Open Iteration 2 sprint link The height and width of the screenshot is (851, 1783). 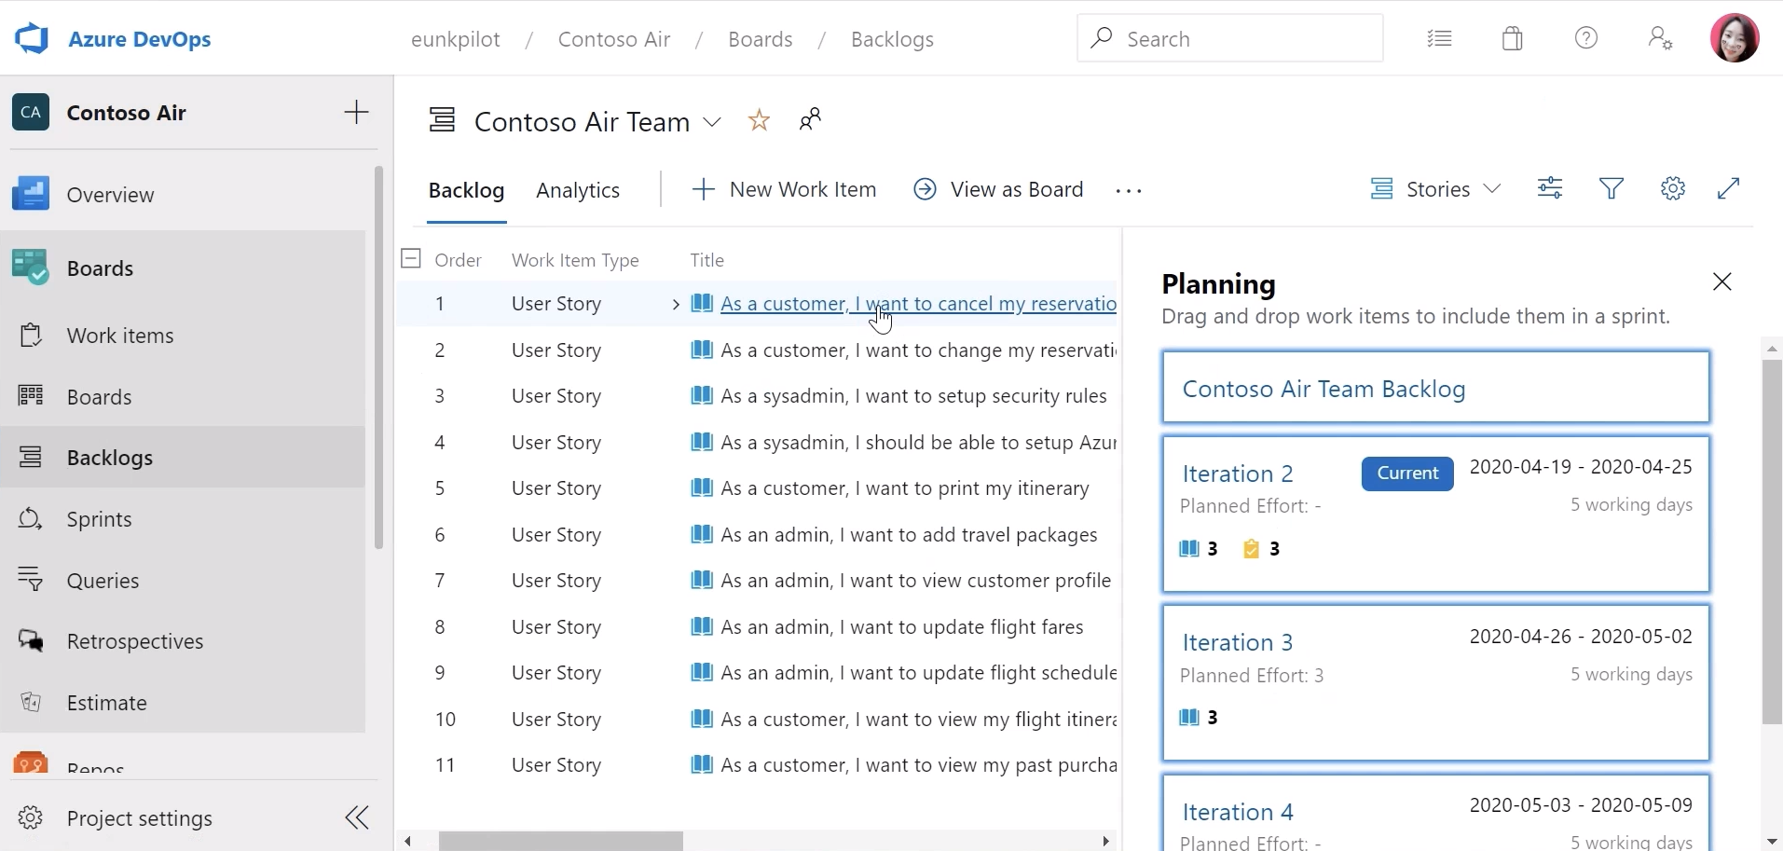(x=1238, y=474)
